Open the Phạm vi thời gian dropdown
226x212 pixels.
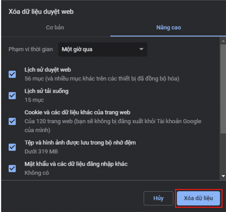(x=103, y=49)
